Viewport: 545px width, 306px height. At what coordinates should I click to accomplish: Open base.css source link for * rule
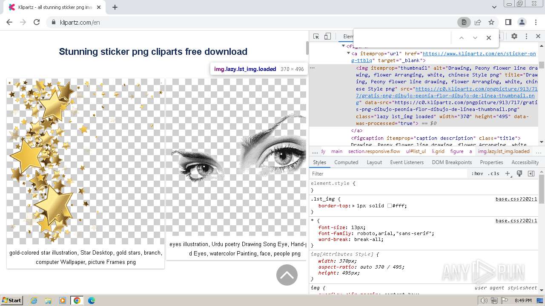516,221
